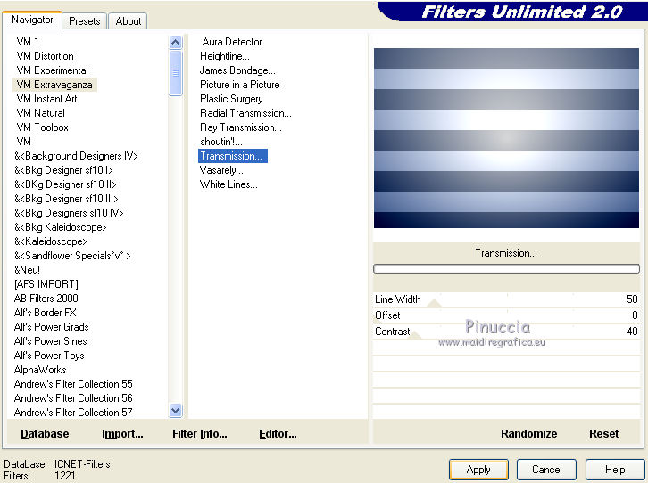Click the category list scrollbar thumb
Screen dimensions: 648x483
click(175, 73)
